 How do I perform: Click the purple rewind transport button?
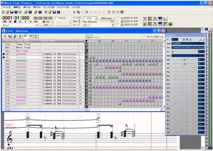(x=10, y=22)
